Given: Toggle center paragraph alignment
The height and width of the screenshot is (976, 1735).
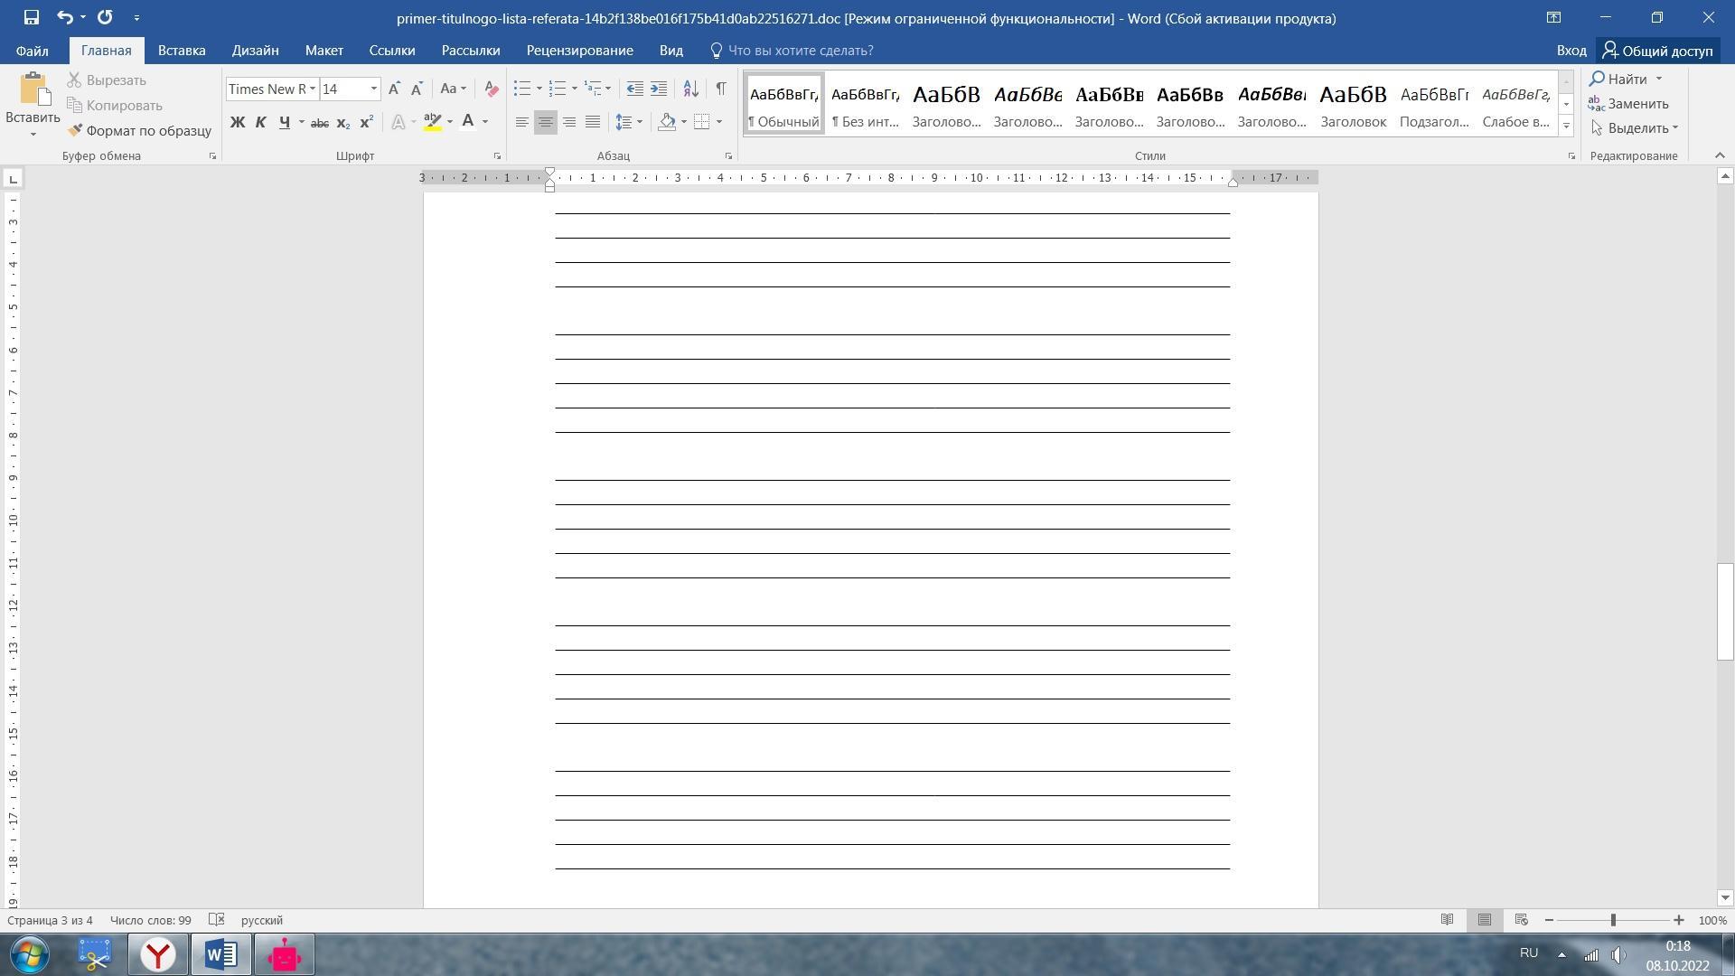Looking at the screenshot, I should pyautogui.click(x=545, y=122).
